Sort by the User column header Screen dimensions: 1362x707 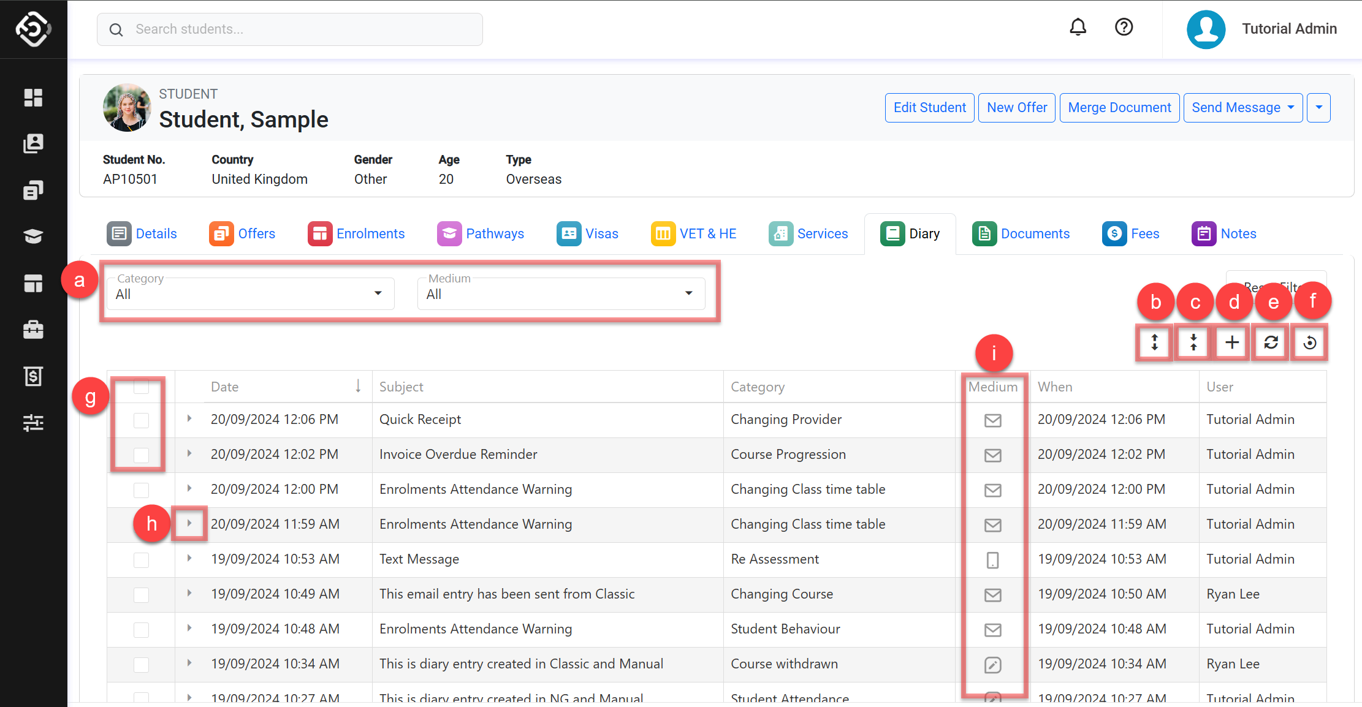pyautogui.click(x=1220, y=387)
